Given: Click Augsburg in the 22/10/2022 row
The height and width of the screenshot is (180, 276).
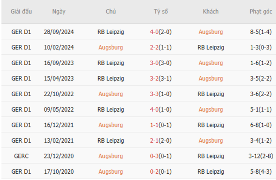Looking at the screenshot, I should pyautogui.click(x=110, y=94).
